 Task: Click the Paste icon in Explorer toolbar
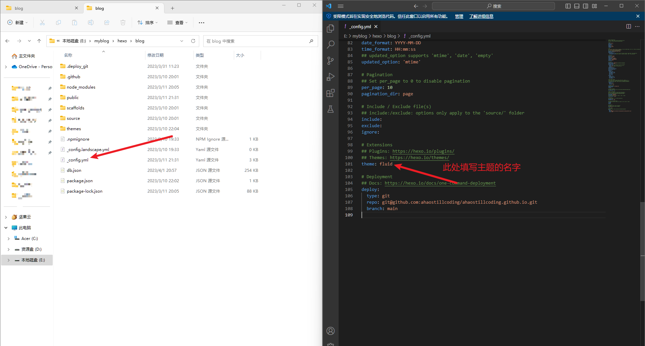(75, 22)
